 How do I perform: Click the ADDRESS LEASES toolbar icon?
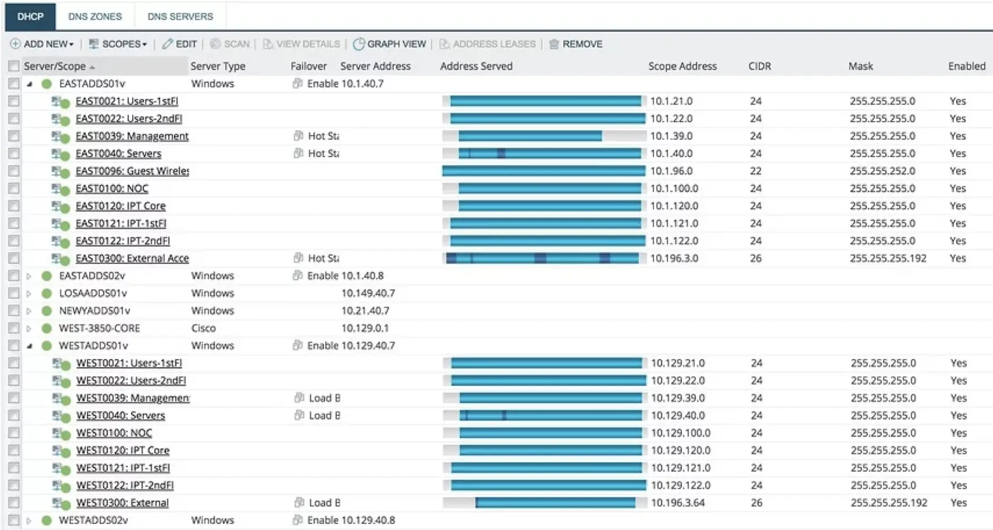[x=443, y=44]
